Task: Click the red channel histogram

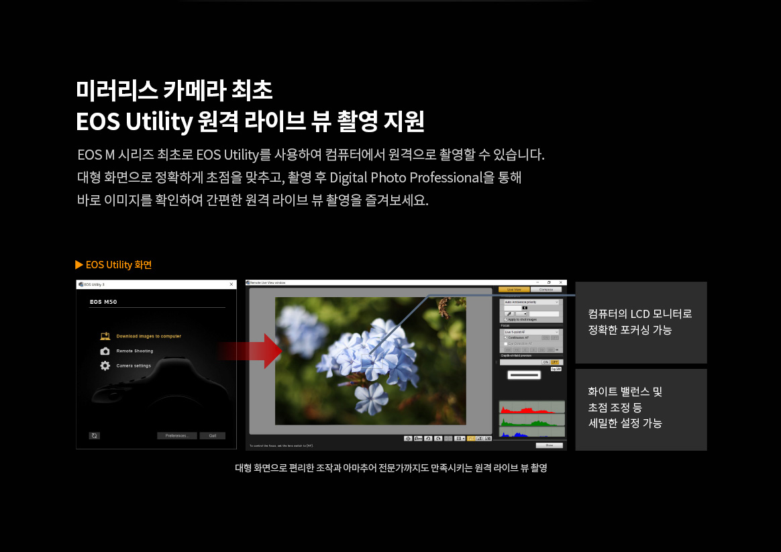Action: [531, 407]
